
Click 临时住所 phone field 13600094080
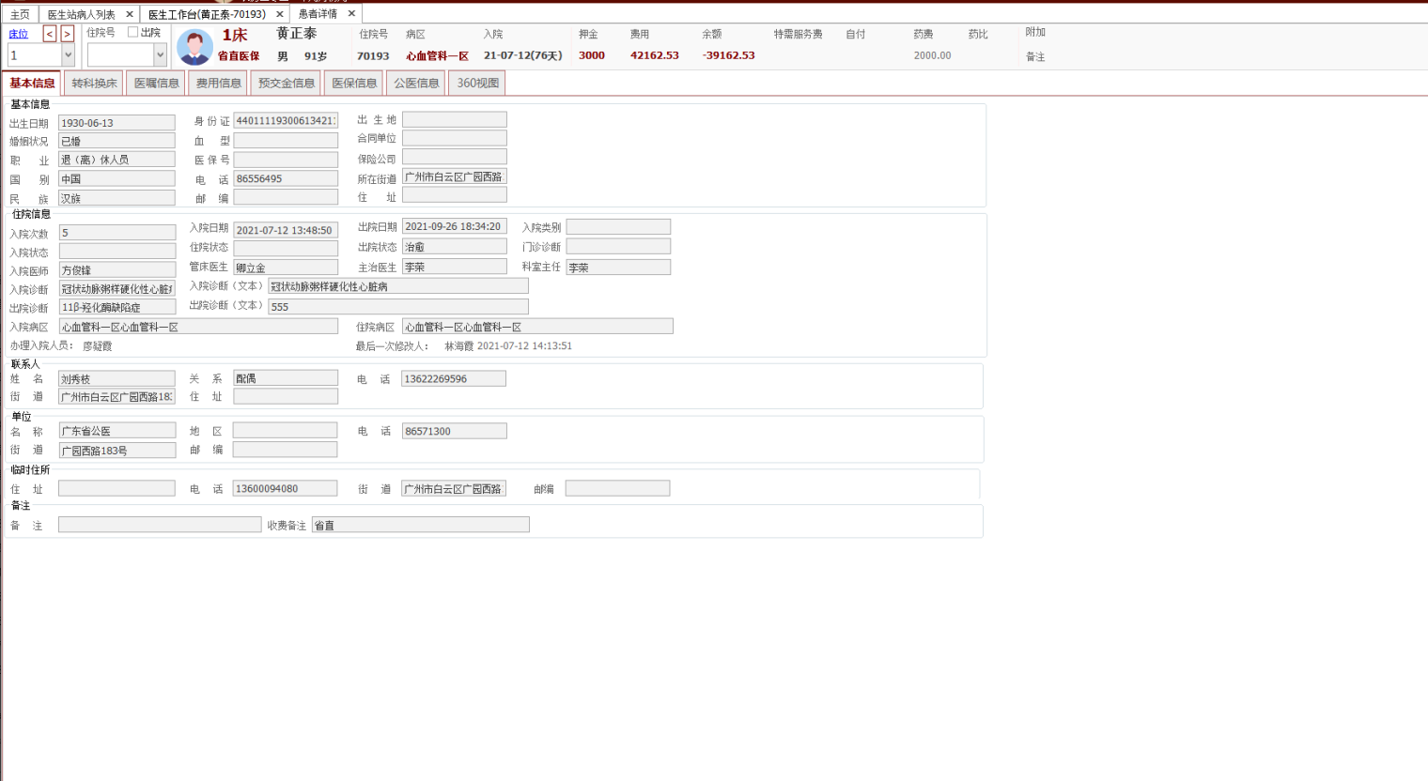click(286, 488)
